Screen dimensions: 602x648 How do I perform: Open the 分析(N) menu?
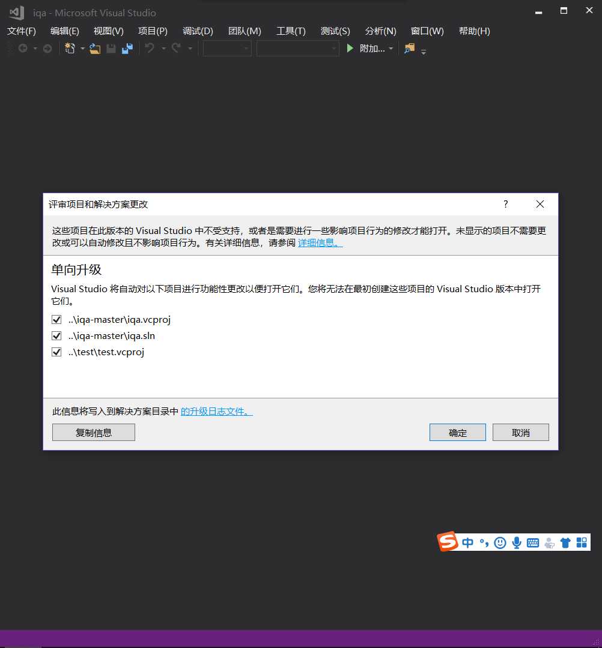[381, 31]
